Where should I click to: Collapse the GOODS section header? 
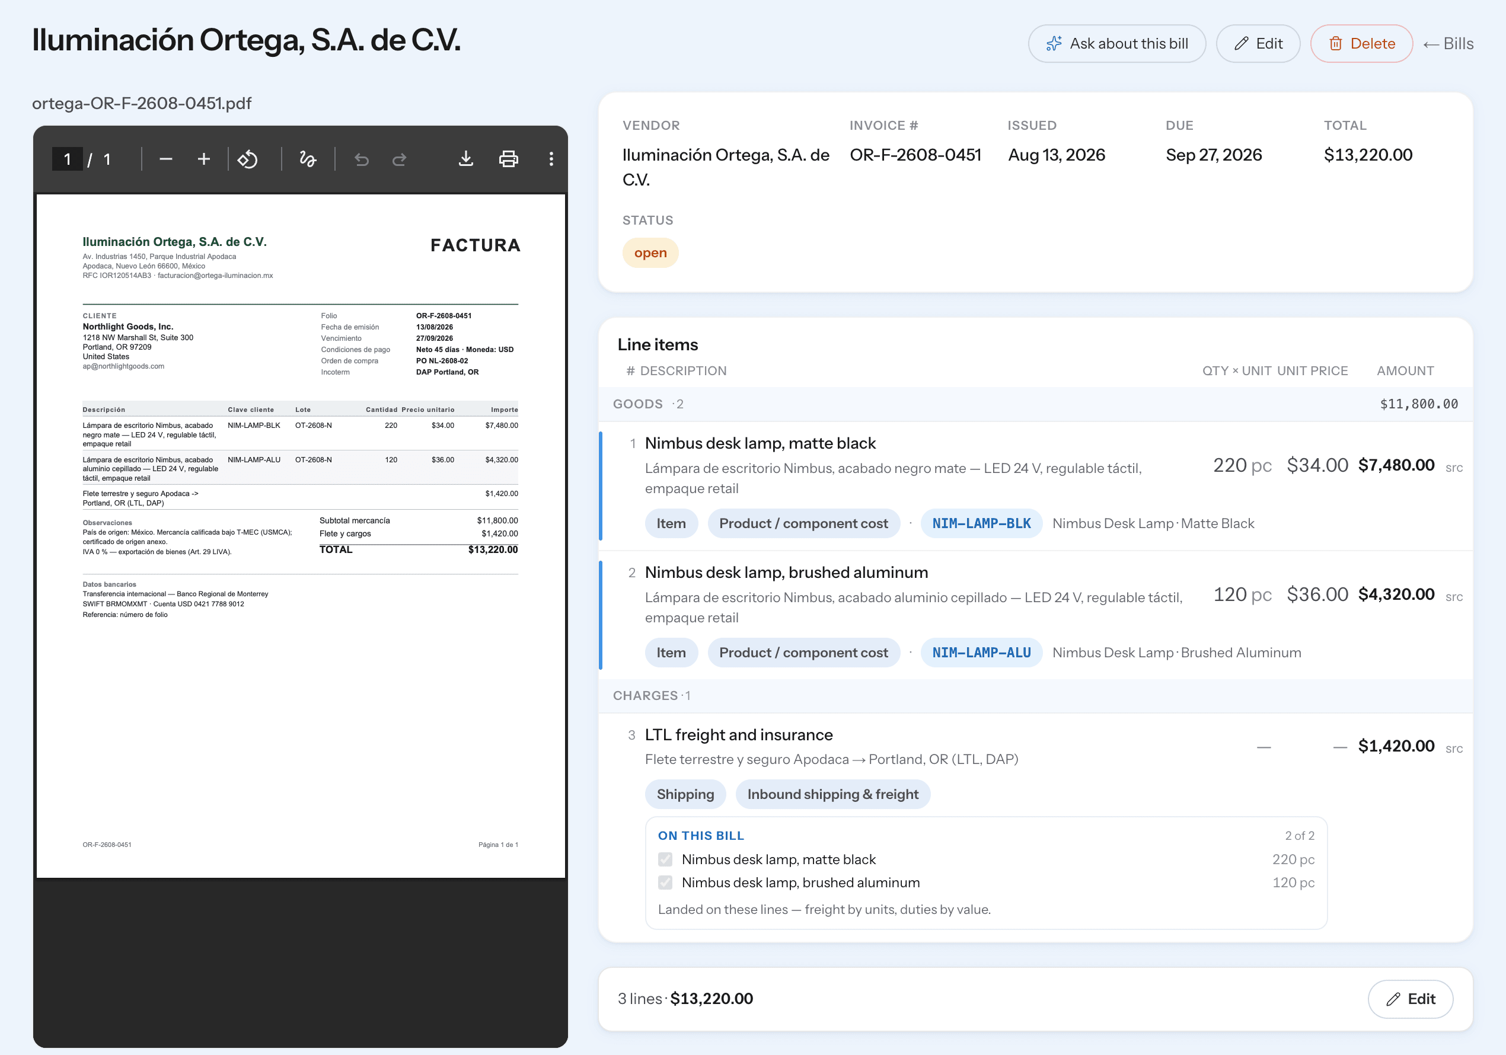[1036, 404]
